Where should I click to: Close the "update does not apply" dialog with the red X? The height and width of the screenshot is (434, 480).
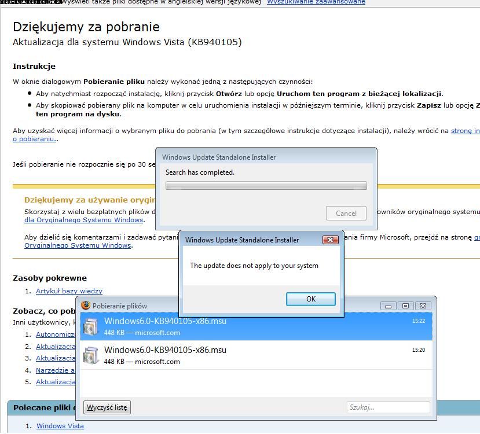[330, 240]
